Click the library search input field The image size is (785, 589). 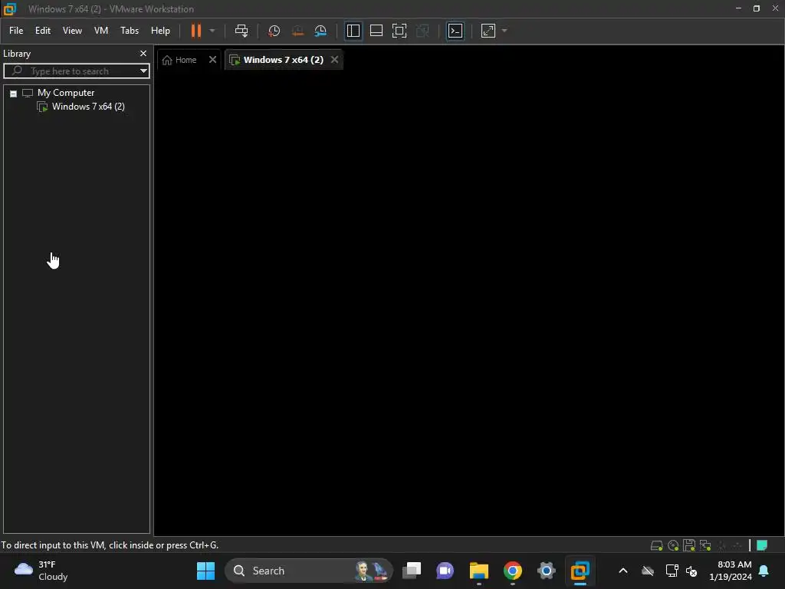coord(75,71)
